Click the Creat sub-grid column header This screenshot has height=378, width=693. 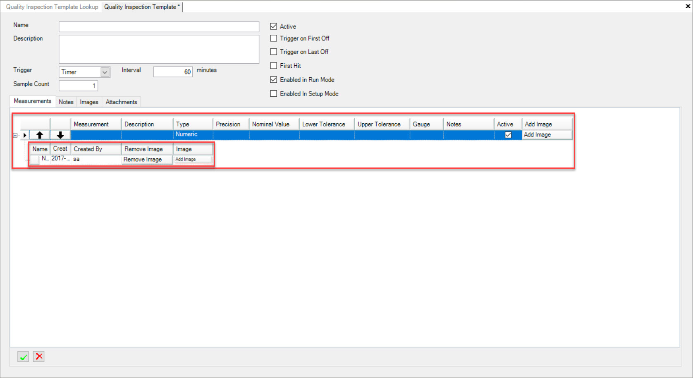click(60, 149)
